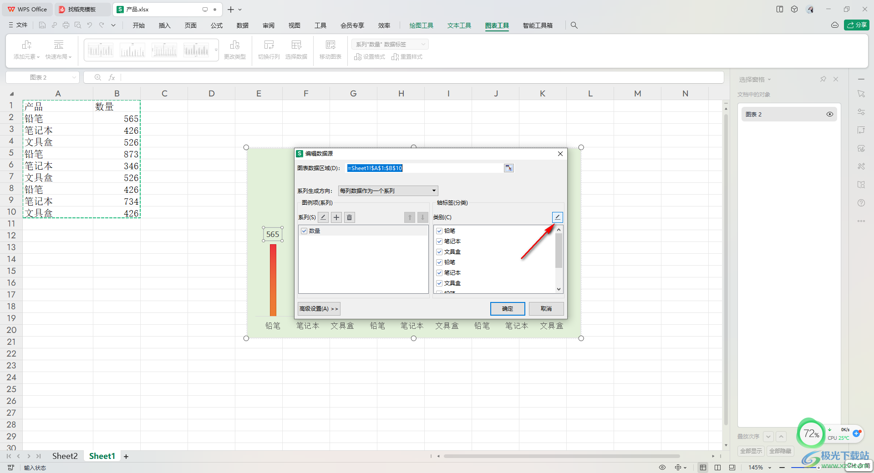Screen dimensions: 874x473
Task: Add a new sheet with plus
Action: [126, 456]
